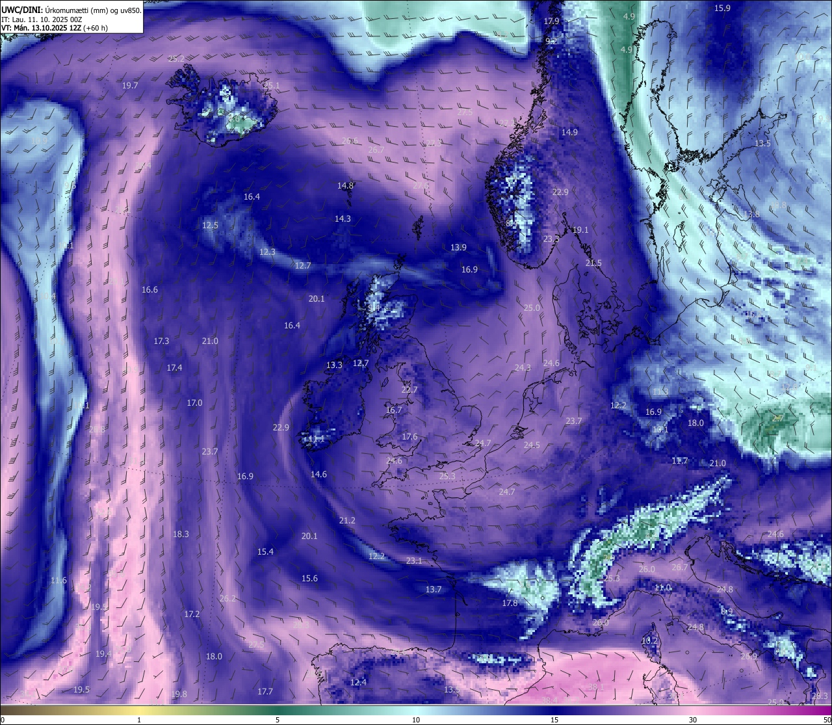Click the 13.5 value over Finland

(x=762, y=143)
